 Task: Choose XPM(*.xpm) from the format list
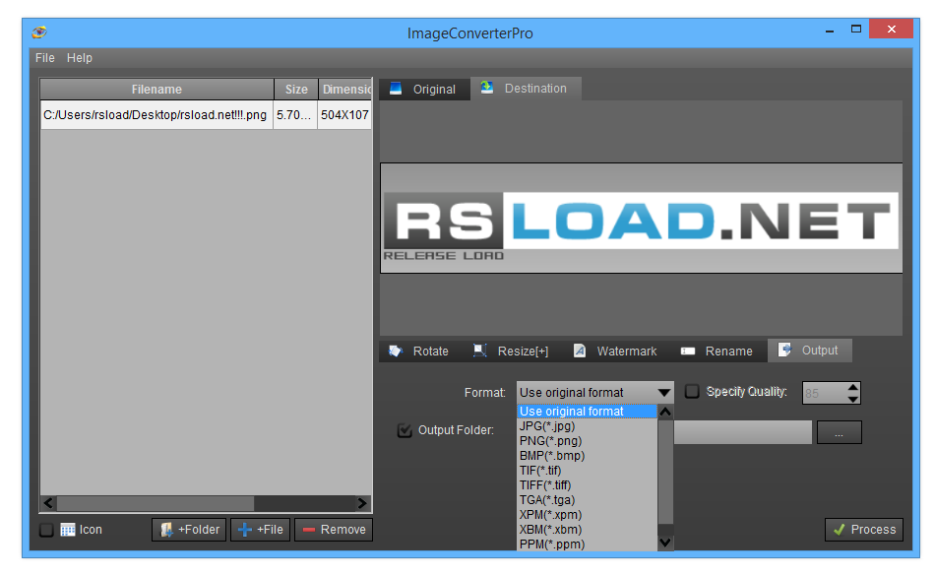click(x=587, y=515)
